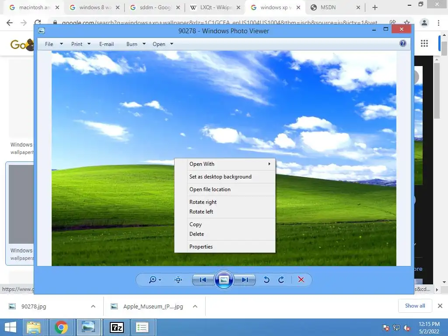The height and width of the screenshot is (336, 448).
Task: Go to the Next image
Action: click(x=245, y=280)
